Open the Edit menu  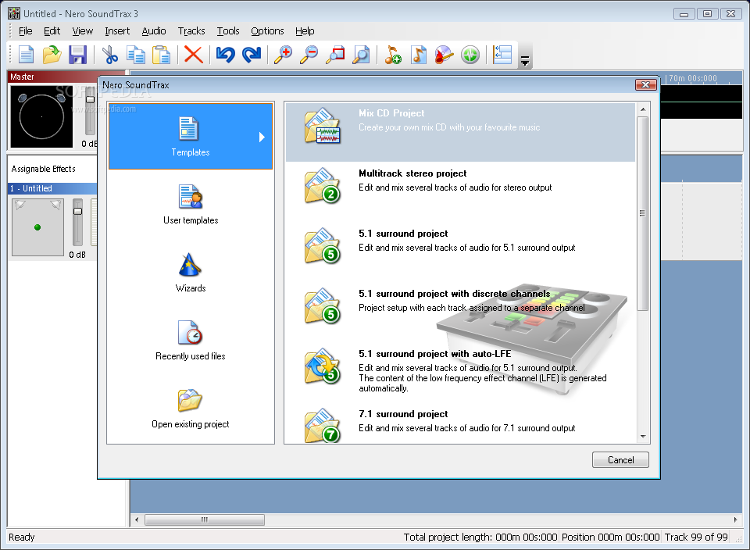coord(52,31)
